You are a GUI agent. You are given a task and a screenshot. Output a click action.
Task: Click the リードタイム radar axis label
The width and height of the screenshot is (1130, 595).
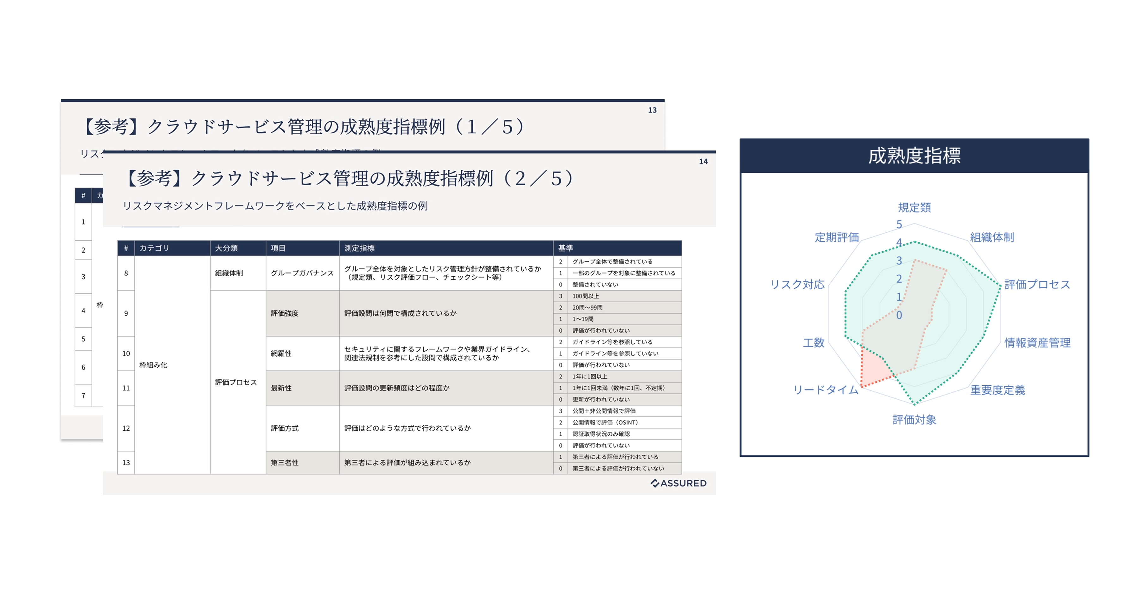point(826,390)
